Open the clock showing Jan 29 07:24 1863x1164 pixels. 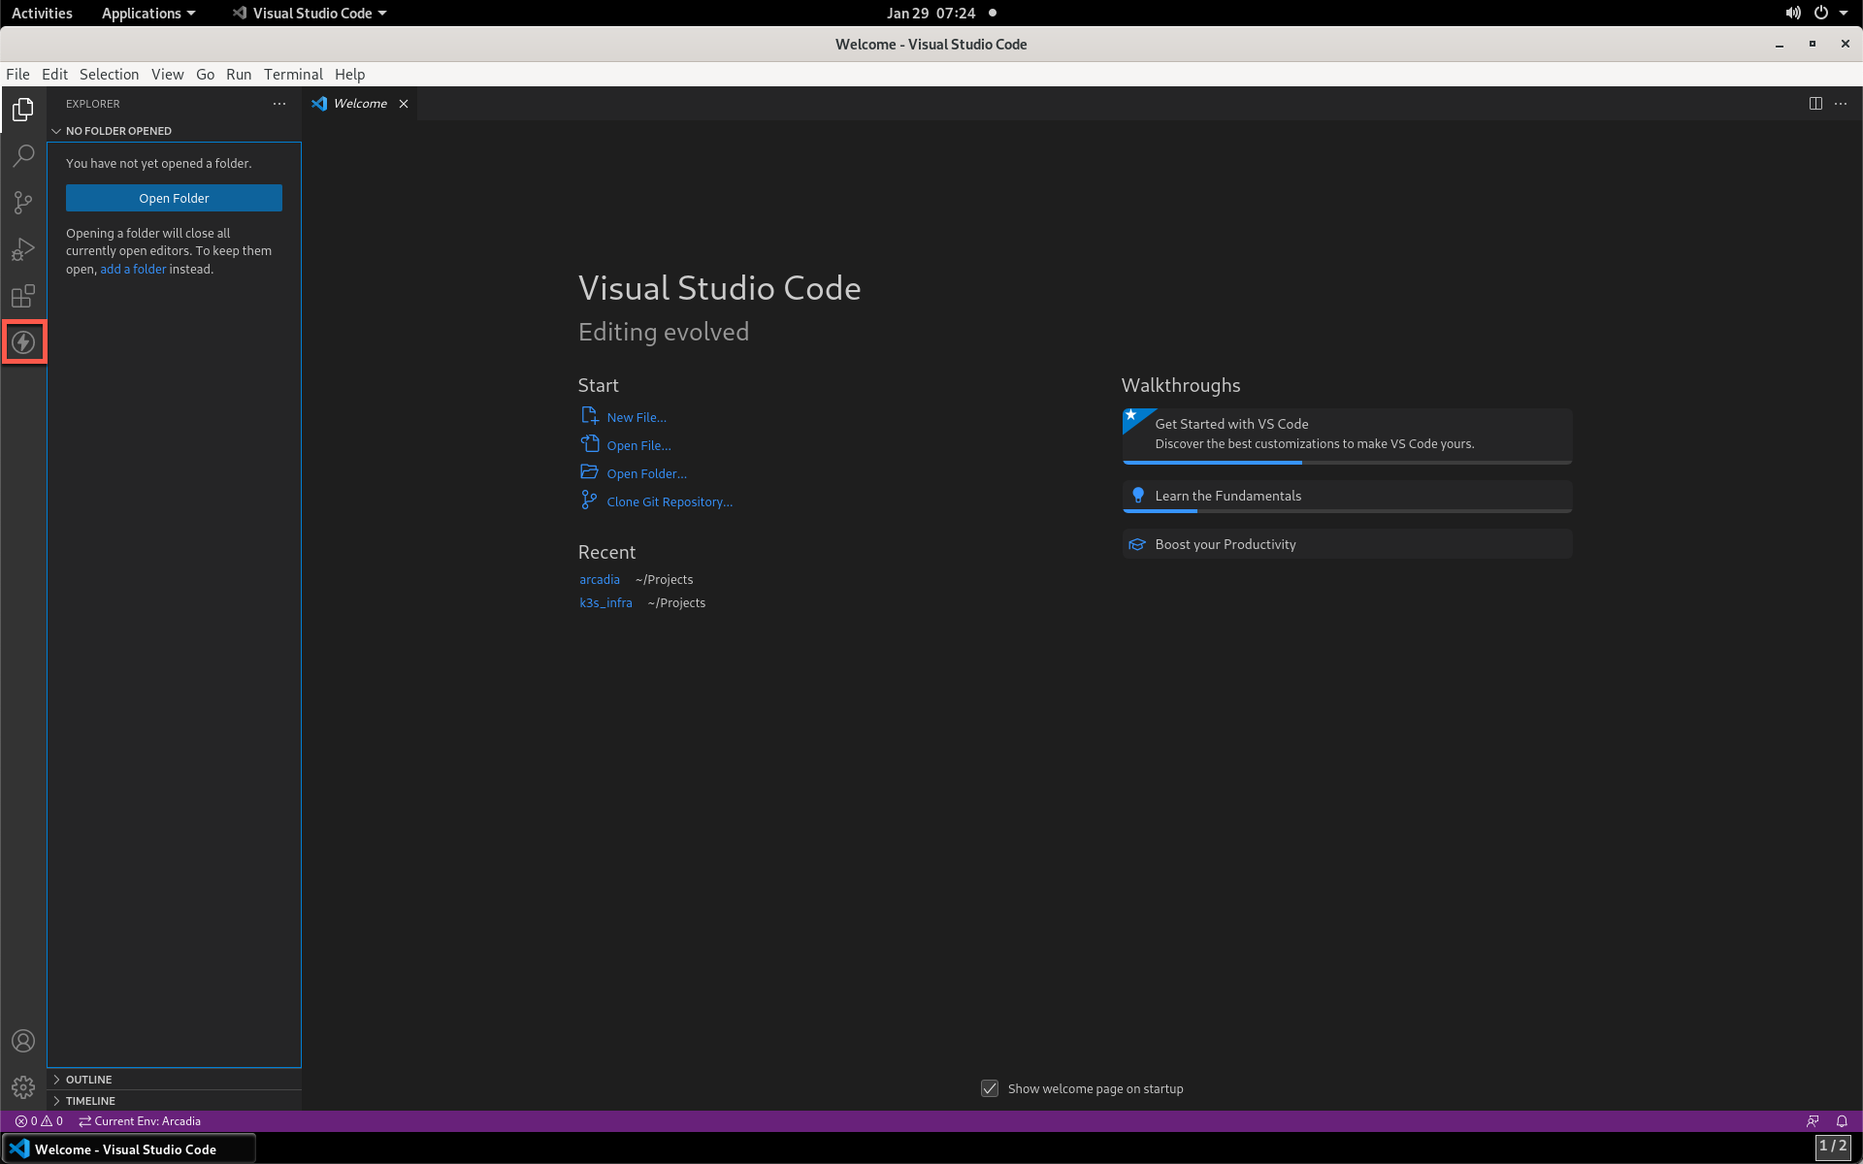pos(931,14)
